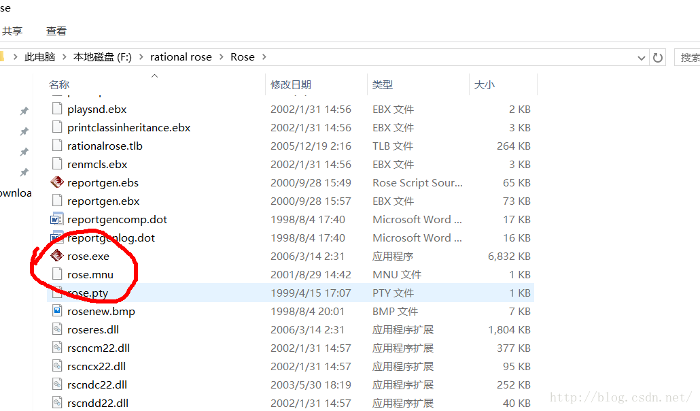Sort by 修改日期 column header
The height and width of the screenshot is (411, 700).
[291, 84]
